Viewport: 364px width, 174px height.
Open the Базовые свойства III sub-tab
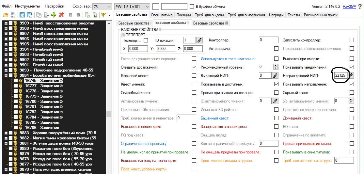point(211,23)
